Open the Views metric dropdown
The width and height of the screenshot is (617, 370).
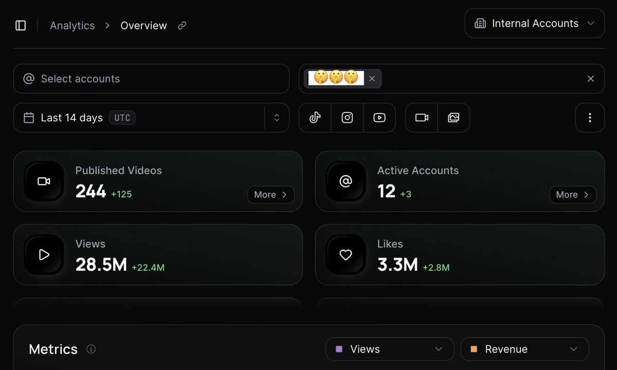pyautogui.click(x=390, y=349)
